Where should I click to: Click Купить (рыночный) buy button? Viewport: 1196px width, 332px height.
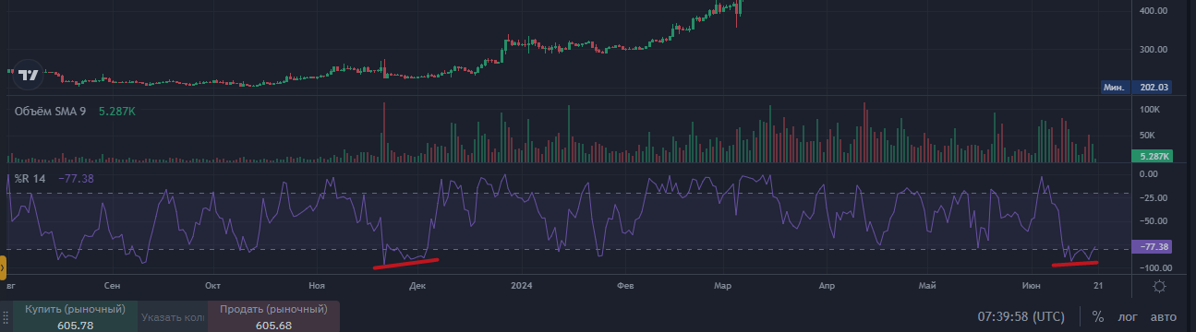(x=74, y=316)
